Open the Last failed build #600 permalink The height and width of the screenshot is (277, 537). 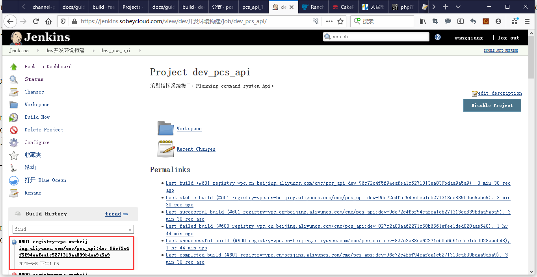pyautogui.click(x=336, y=230)
